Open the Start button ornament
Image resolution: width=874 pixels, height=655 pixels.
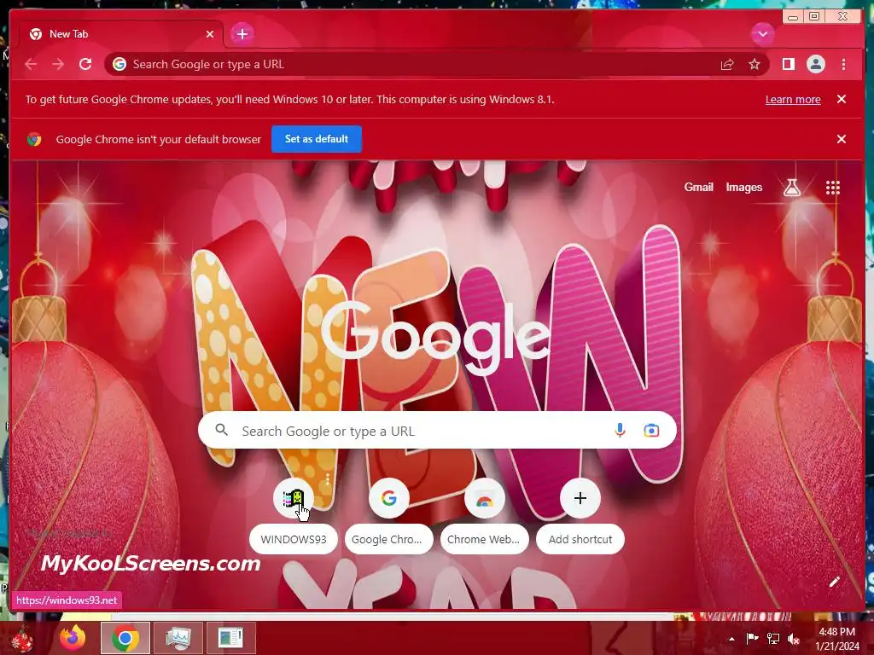point(22,638)
